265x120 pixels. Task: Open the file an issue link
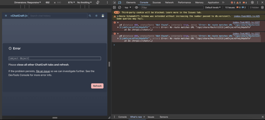point(43,71)
